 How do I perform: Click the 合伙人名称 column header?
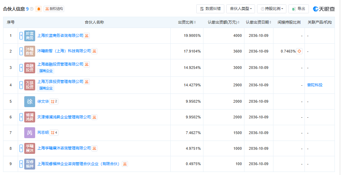point(94,23)
